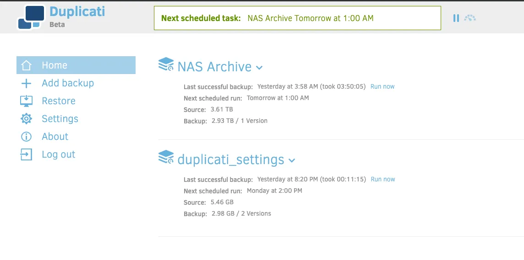Click the Next scheduled task status box
Image resolution: width=524 pixels, height=260 pixels.
[x=297, y=18]
